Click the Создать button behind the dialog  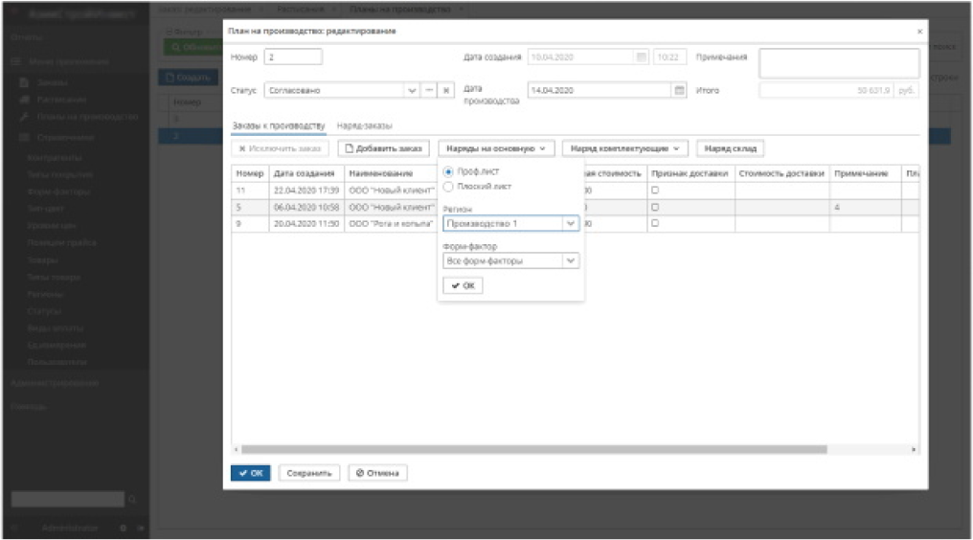pos(190,77)
